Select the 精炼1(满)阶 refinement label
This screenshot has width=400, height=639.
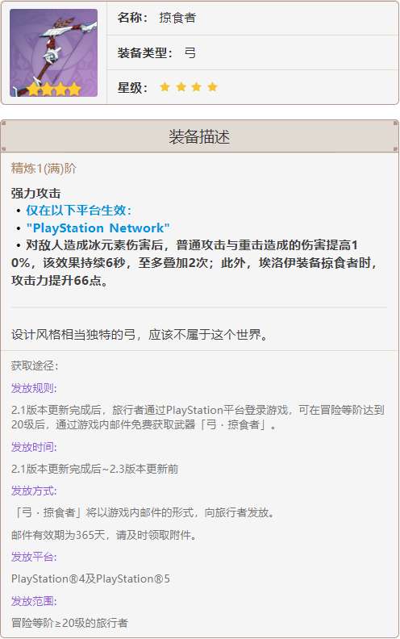pyautogui.click(x=44, y=169)
